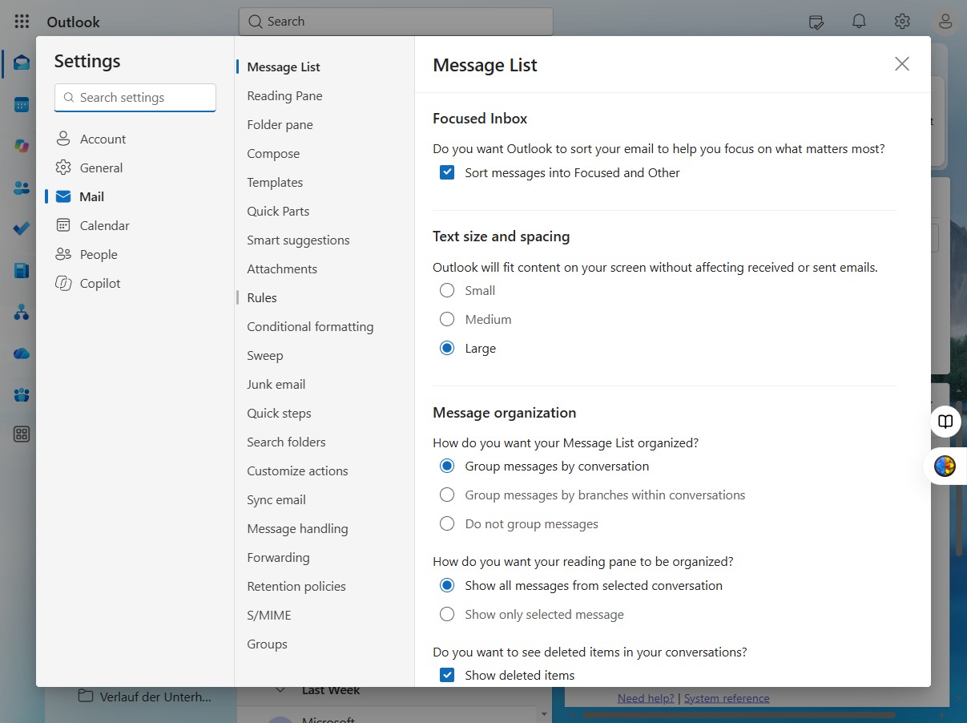Select the Medium text size option
This screenshot has width=967, height=723.
[447, 319]
